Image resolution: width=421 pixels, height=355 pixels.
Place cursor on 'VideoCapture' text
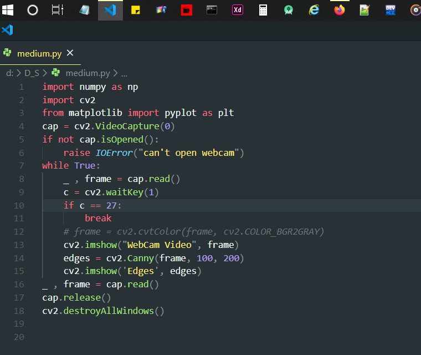127,126
